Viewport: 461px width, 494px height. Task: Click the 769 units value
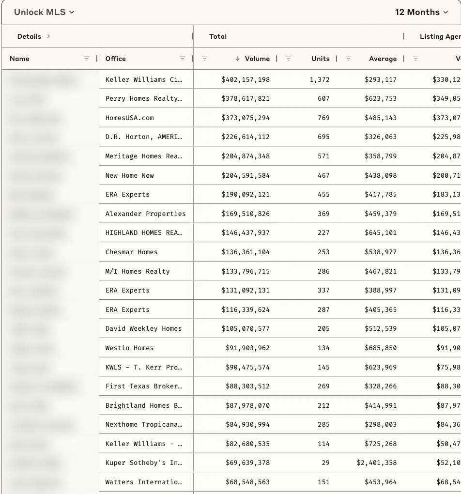pos(323,118)
